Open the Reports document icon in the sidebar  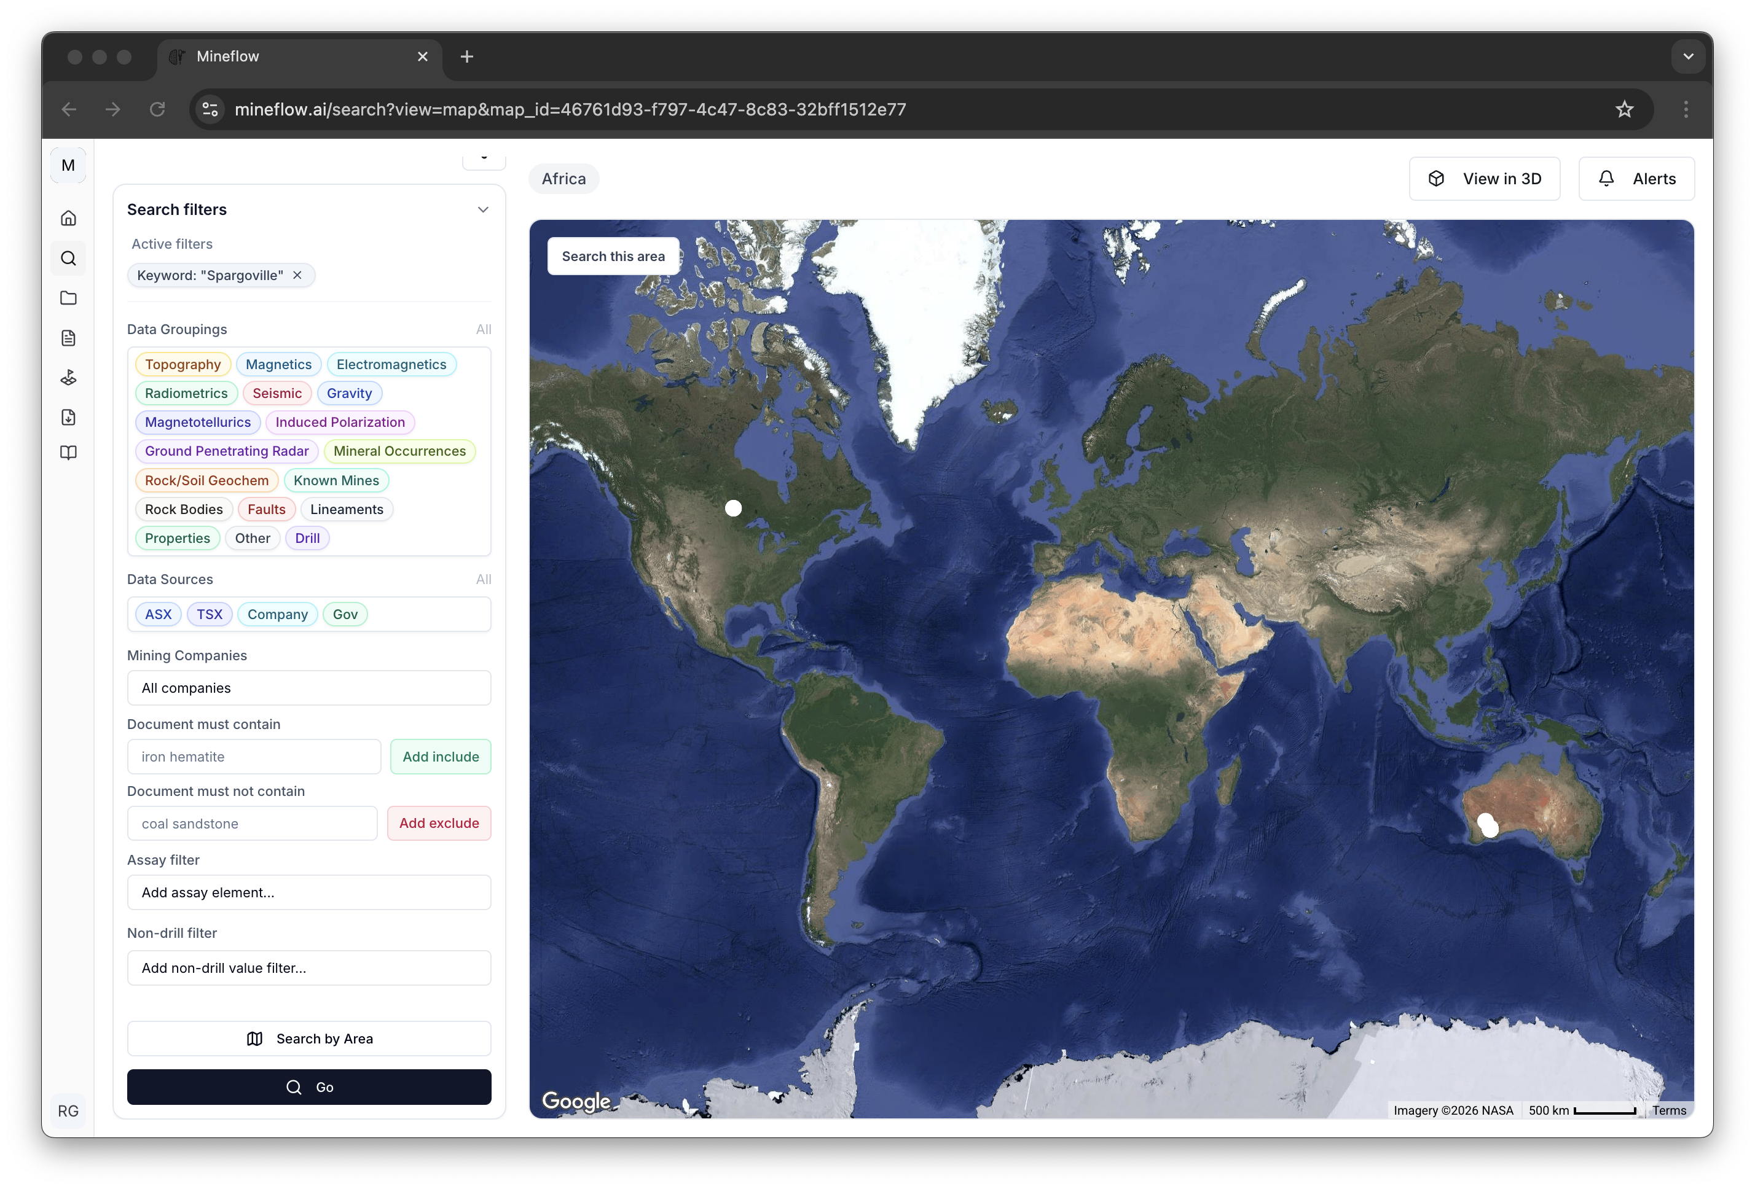click(68, 337)
